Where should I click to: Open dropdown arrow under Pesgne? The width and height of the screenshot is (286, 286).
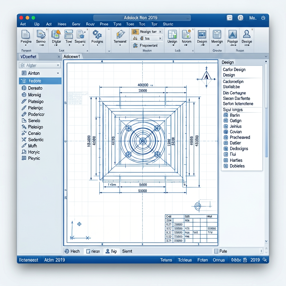tap(26, 45)
